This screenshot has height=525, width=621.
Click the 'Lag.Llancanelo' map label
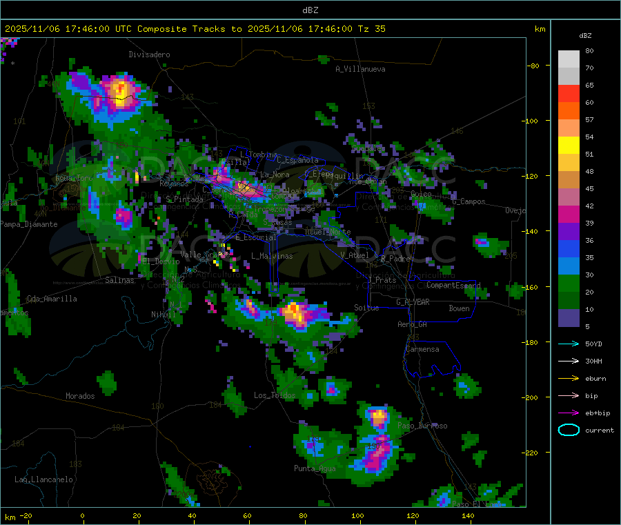click(43, 479)
